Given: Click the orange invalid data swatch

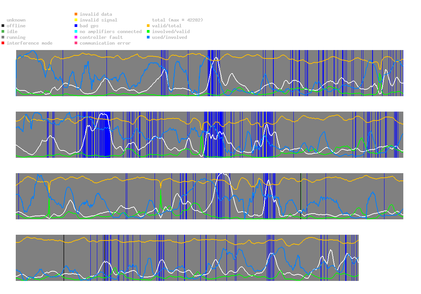Looking at the screenshot, I should 76,14.
